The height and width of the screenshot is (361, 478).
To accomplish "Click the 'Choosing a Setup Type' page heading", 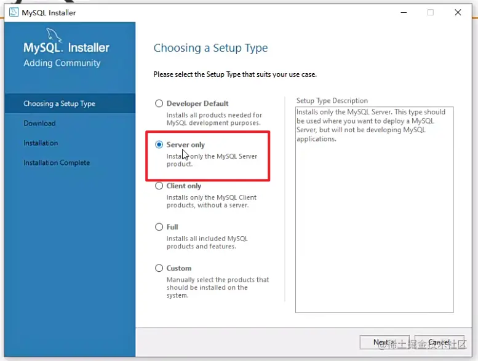I will [x=210, y=48].
